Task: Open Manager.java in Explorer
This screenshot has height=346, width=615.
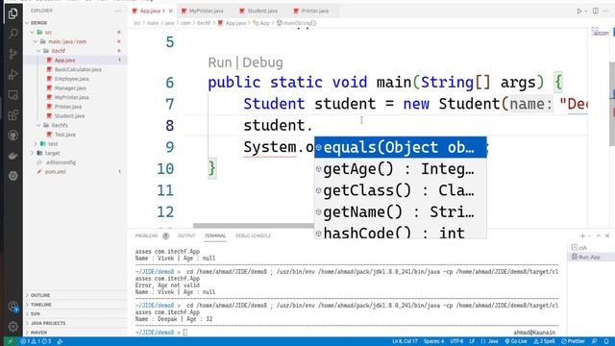Action: coord(70,88)
